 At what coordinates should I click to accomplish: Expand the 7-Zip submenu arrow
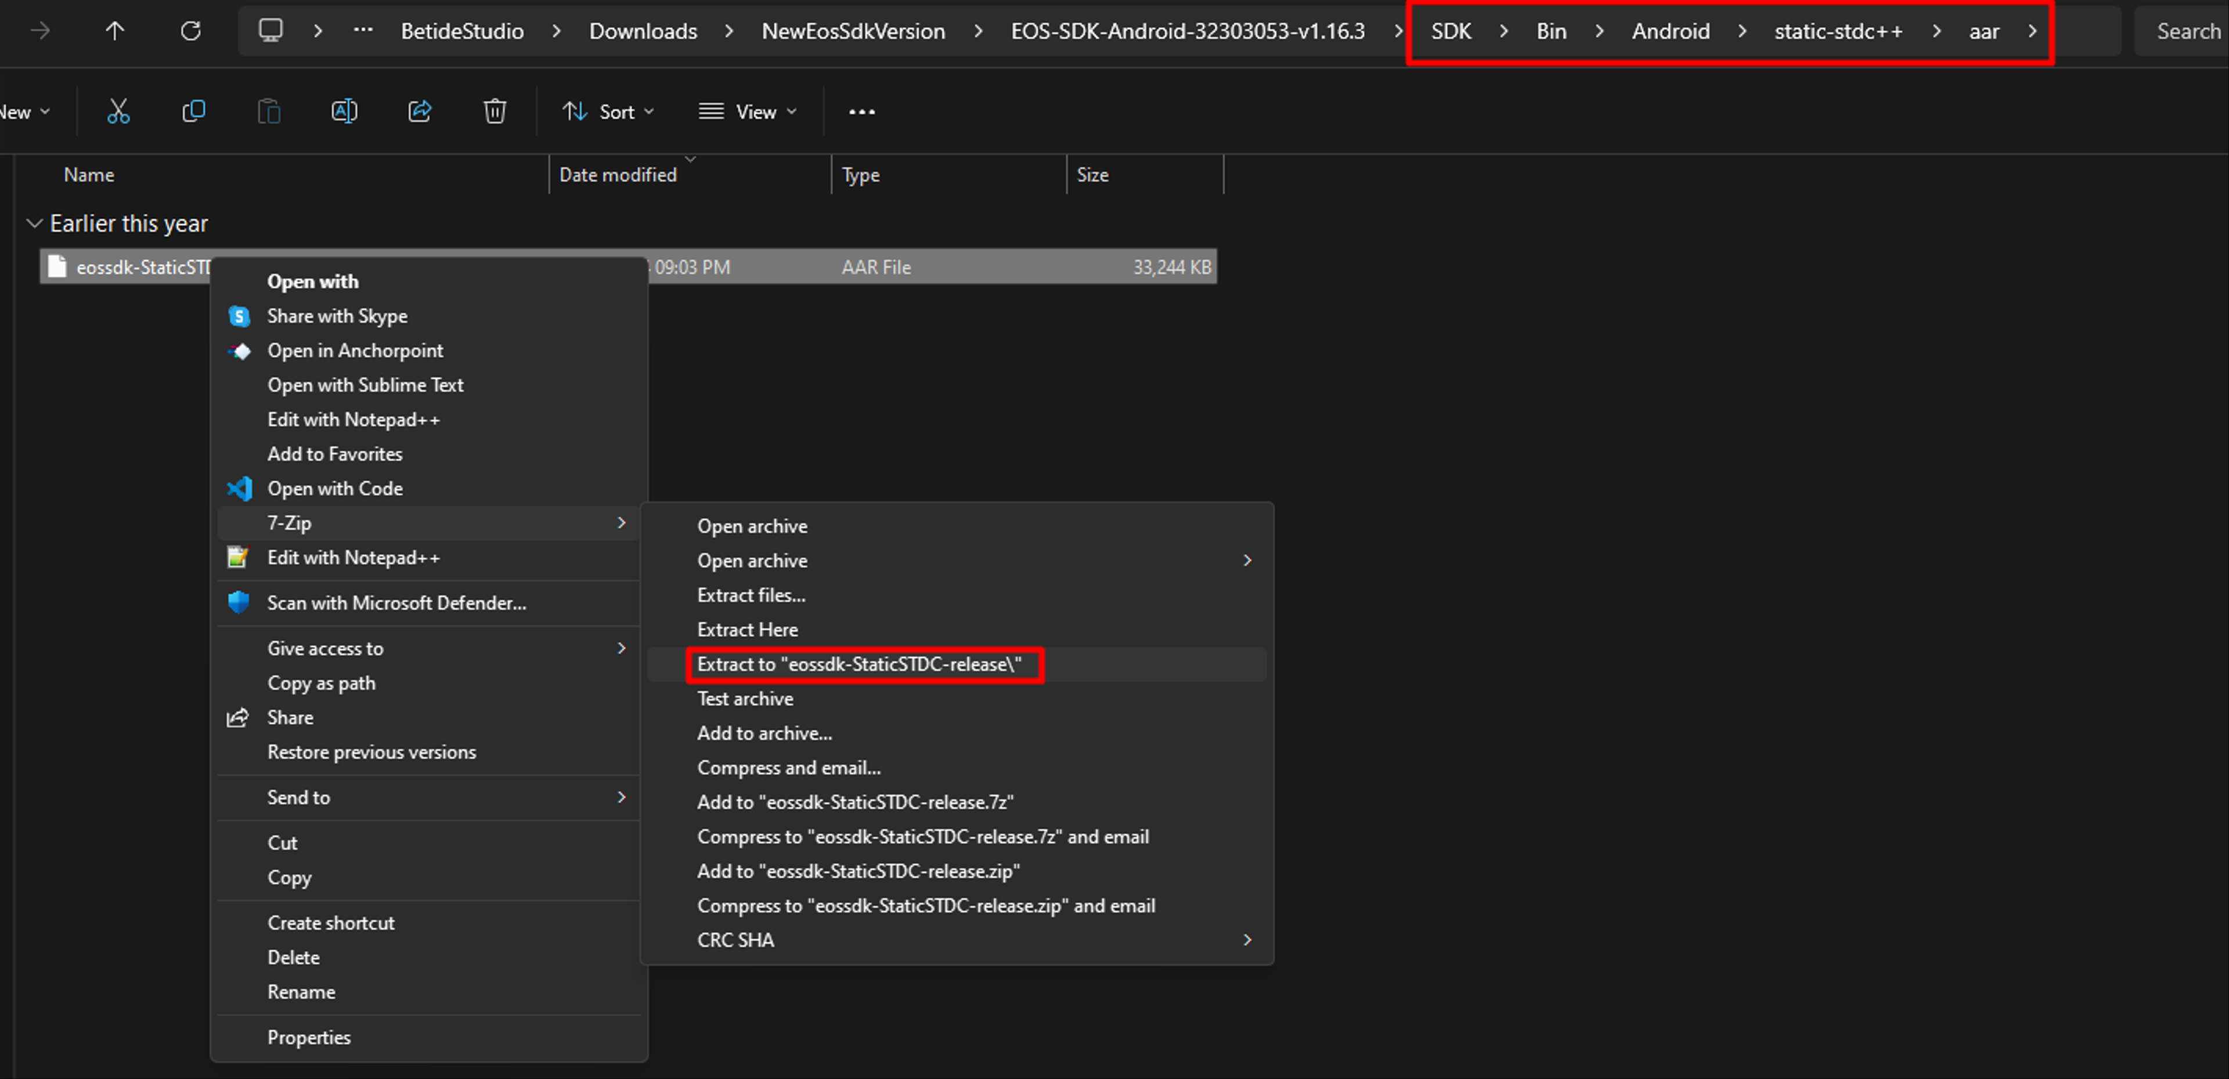pyautogui.click(x=621, y=522)
